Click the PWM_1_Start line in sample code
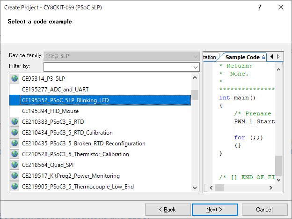292x219 pixels. pyautogui.click(x=255, y=121)
